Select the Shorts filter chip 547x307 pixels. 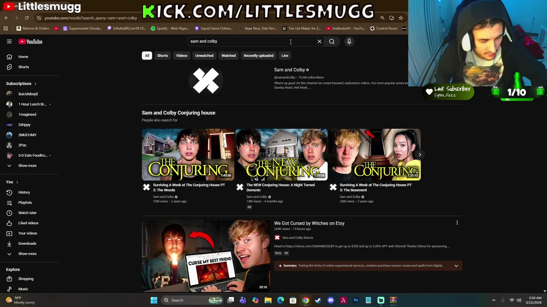pyautogui.click(x=162, y=55)
